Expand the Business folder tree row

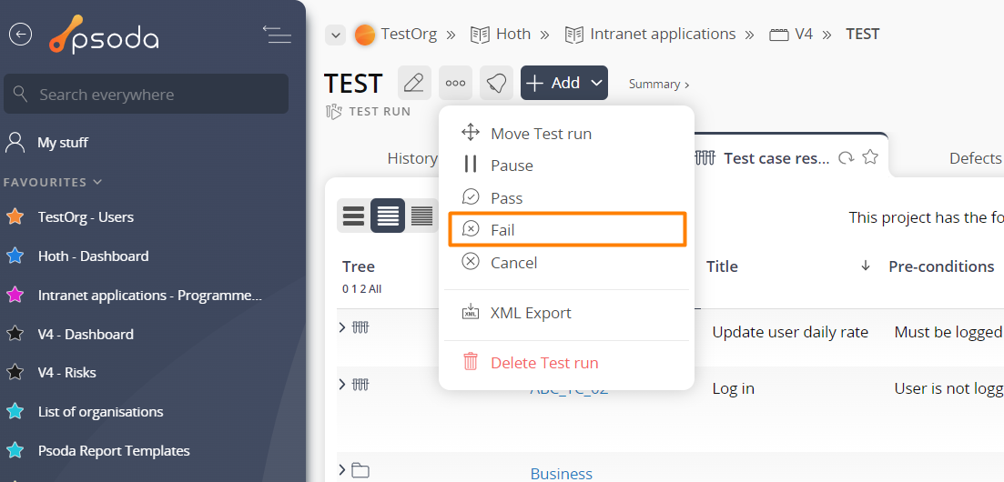(x=342, y=471)
